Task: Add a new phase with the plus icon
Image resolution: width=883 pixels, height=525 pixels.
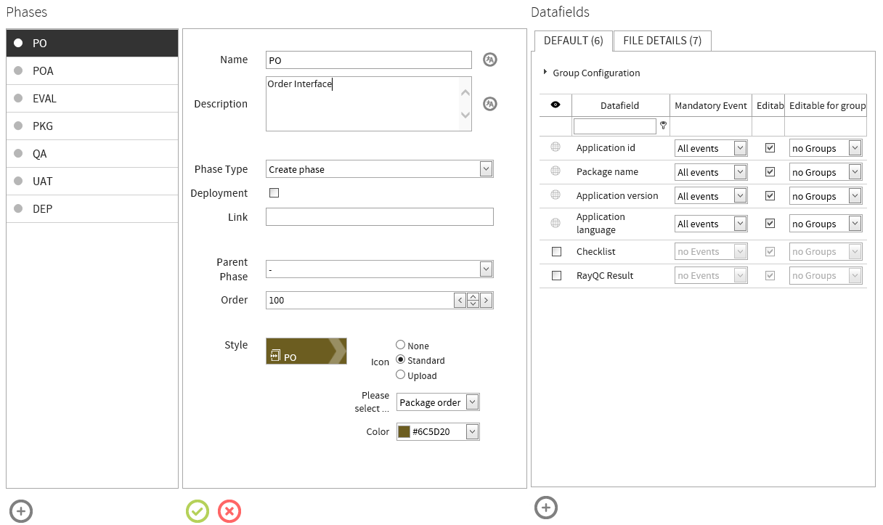Action: (x=20, y=511)
